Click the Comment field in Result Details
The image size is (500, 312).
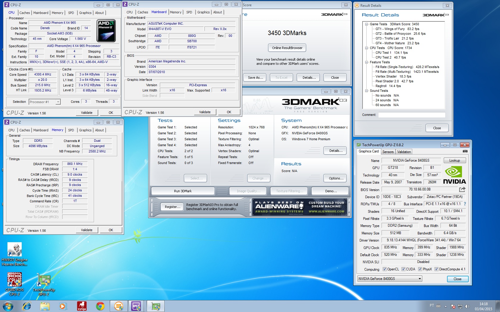[412, 115]
